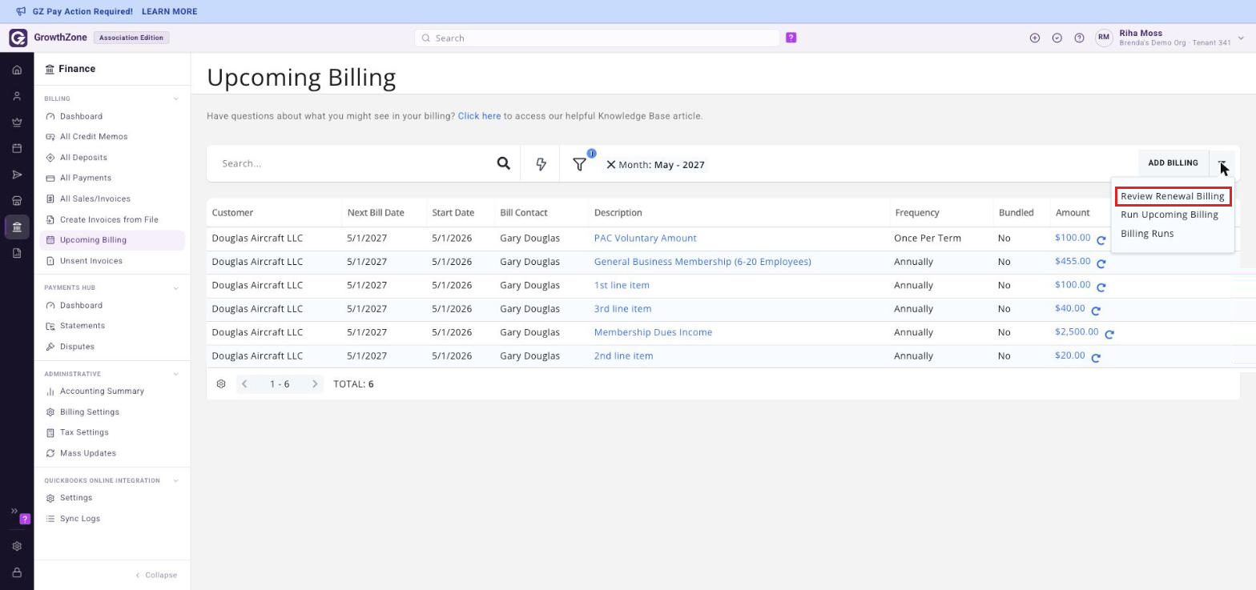The height and width of the screenshot is (590, 1256).
Task: Click the LEARN MORE banner link
Action: [169, 12]
